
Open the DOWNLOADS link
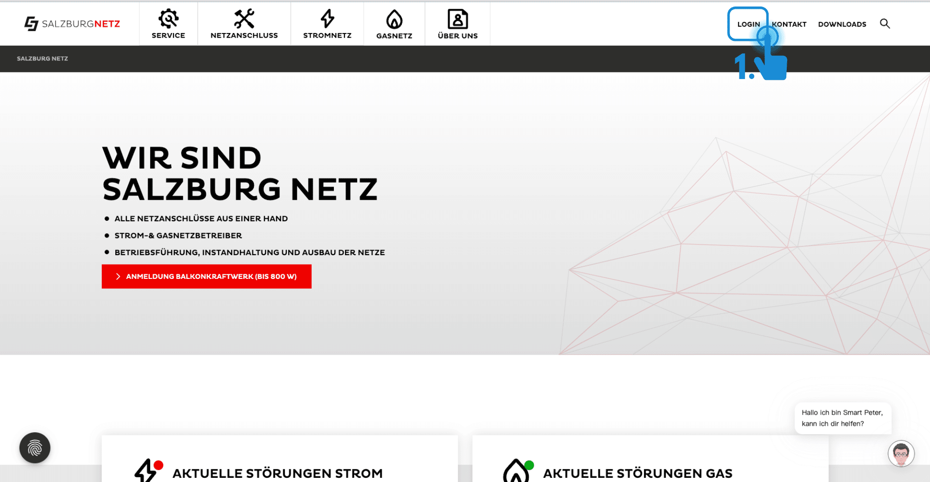842,24
